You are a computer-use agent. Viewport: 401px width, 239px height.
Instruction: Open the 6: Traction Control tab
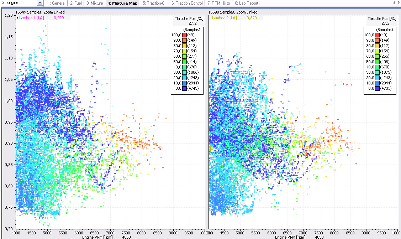coord(187,3)
